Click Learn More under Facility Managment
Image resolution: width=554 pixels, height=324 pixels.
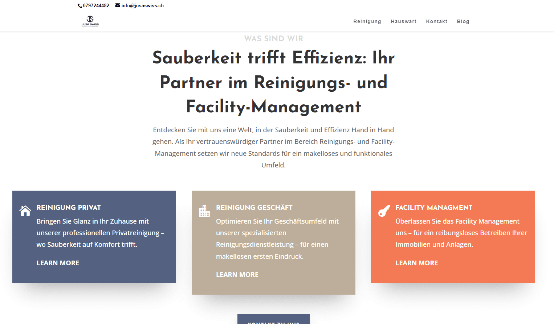[x=416, y=263]
